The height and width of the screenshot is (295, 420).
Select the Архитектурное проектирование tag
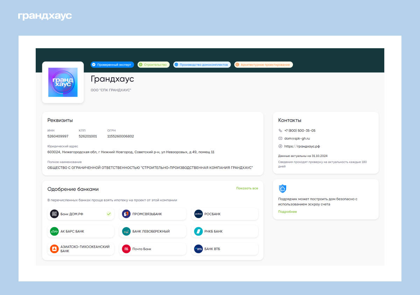click(x=263, y=65)
